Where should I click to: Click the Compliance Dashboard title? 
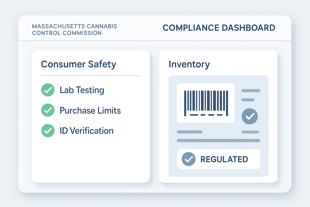[x=219, y=28]
